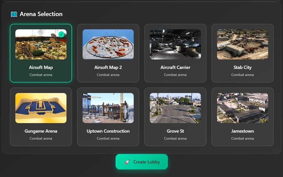This screenshot has height=177, width=283.
Task: Pick the Stab City preview image
Action: [x=242, y=44]
